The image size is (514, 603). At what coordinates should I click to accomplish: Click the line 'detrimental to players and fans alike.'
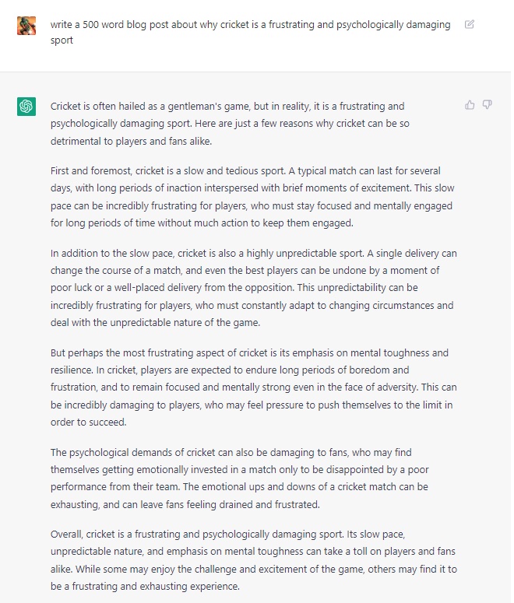point(132,141)
